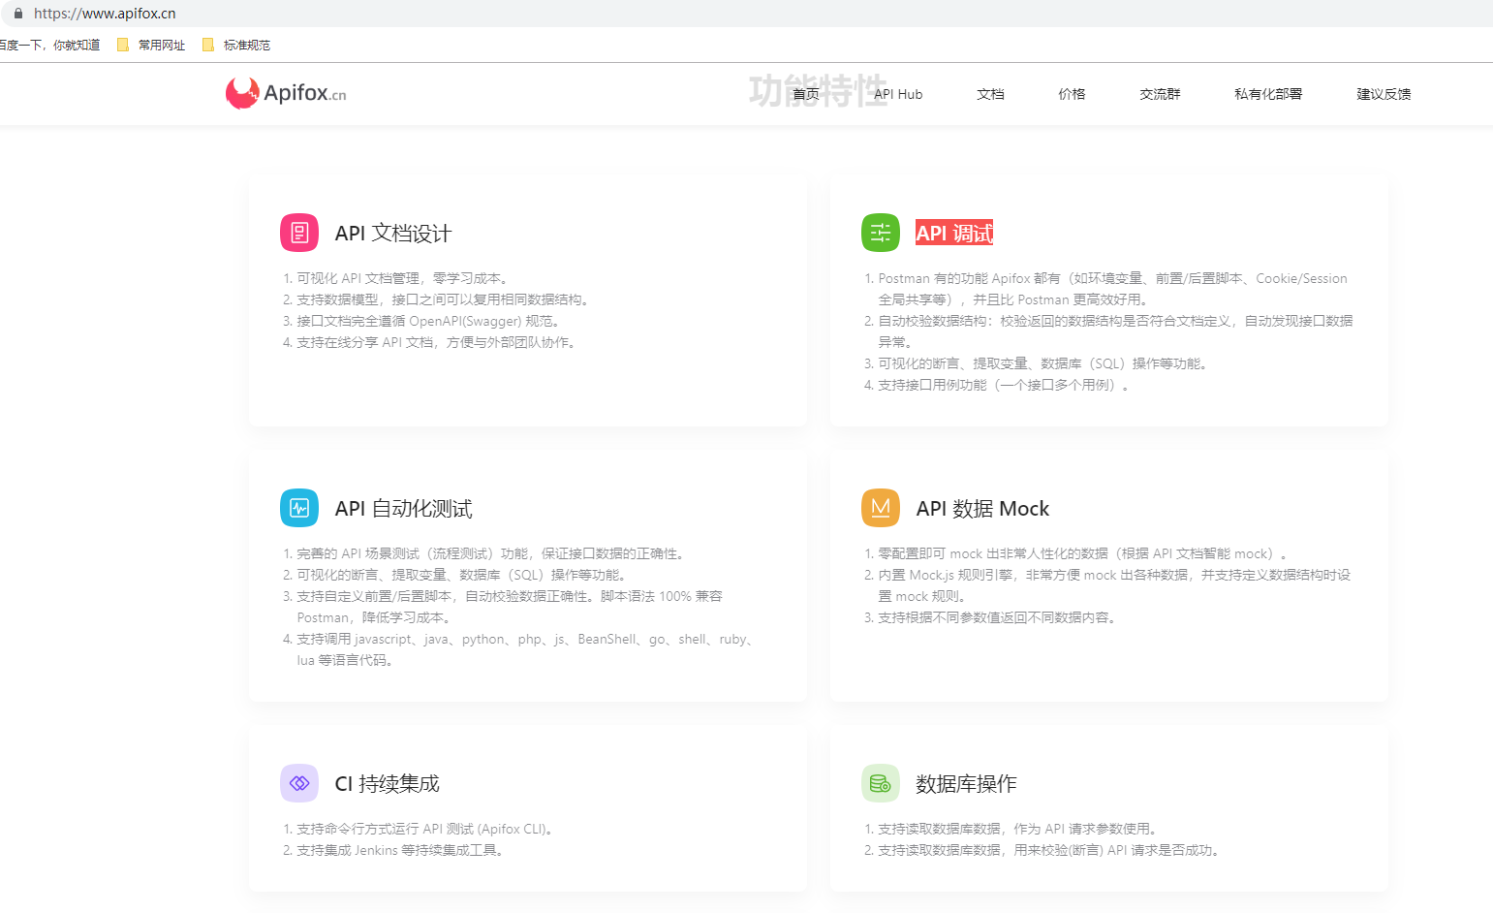The image size is (1493, 913).
Task: Open the 文档 navigation item
Action: click(x=990, y=94)
